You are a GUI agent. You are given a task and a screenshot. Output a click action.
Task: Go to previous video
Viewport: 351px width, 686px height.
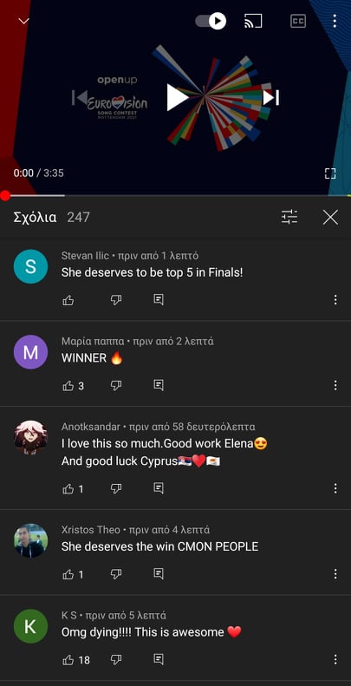click(x=80, y=97)
